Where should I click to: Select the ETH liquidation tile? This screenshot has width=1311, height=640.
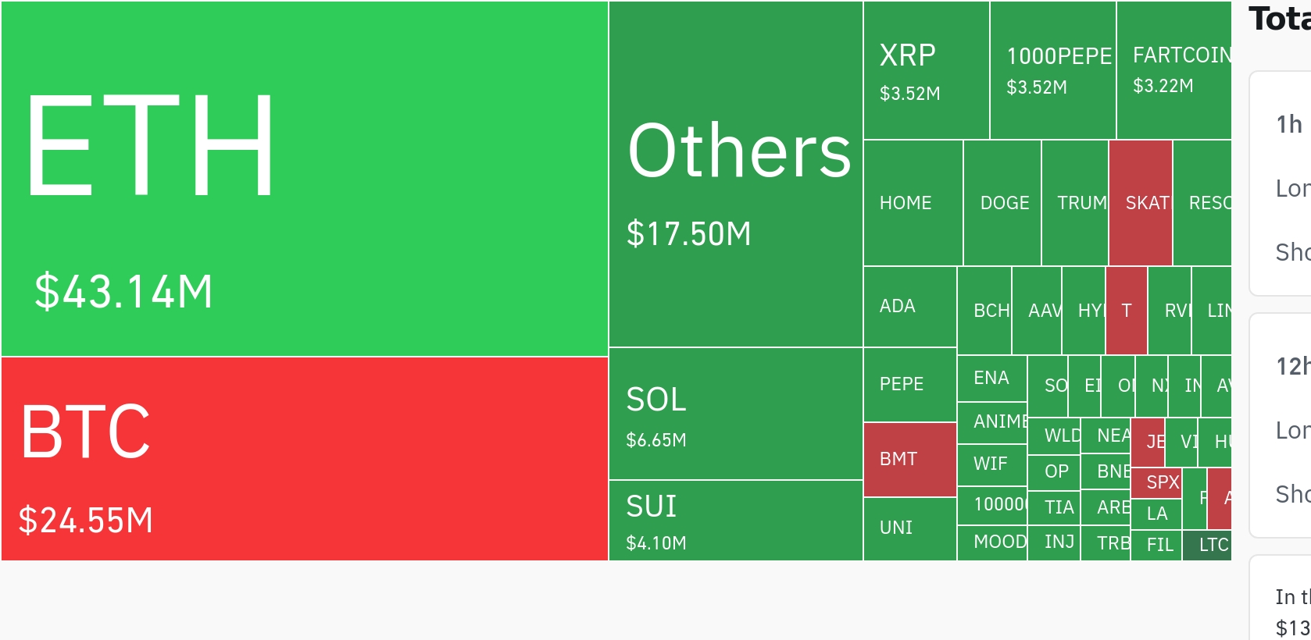(x=305, y=179)
